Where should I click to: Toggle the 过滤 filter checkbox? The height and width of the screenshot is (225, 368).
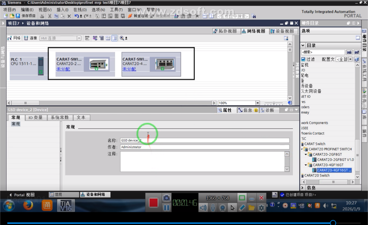pyautogui.click(x=303, y=59)
